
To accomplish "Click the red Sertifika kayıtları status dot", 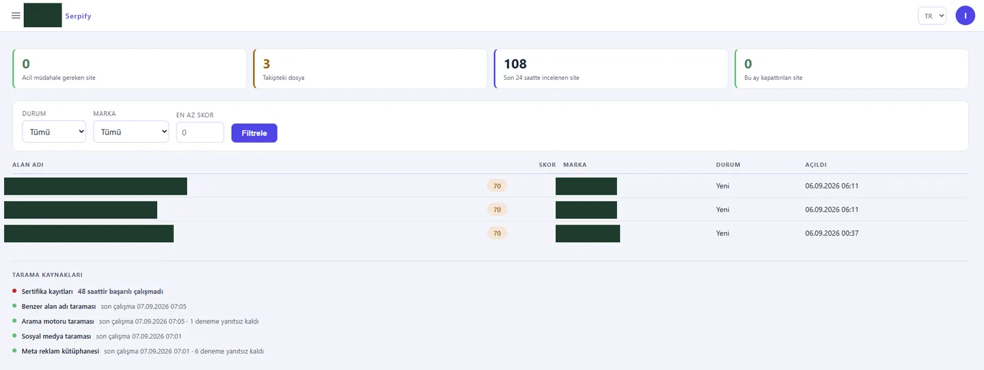I will [x=14, y=291].
